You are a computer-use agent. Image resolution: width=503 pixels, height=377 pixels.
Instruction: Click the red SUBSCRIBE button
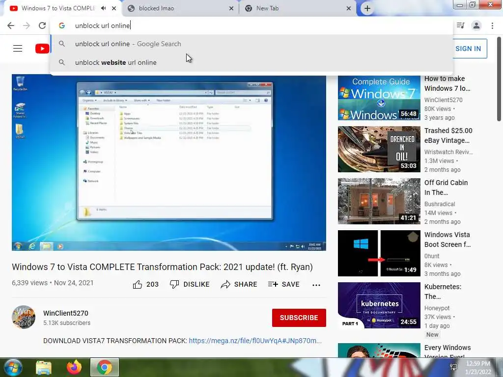coord(299,318)
